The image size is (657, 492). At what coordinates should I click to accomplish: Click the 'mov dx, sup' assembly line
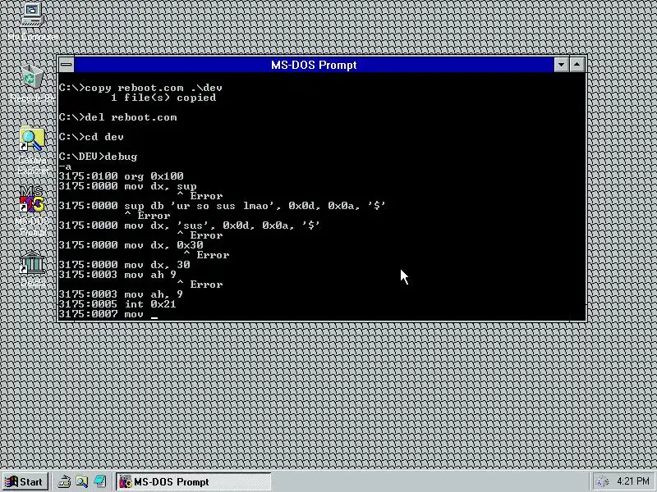point(128,186)
